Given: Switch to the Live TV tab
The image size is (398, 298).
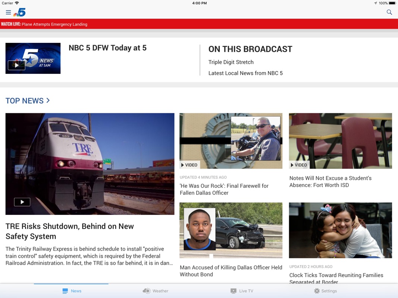Looking at the screenshot, I should click(x=242, y=291).
